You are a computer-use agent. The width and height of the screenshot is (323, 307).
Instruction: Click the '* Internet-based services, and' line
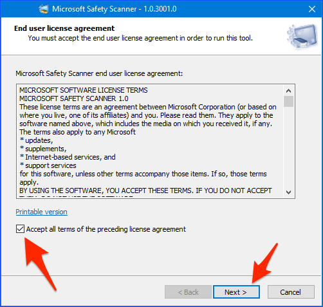coord(68,157)
